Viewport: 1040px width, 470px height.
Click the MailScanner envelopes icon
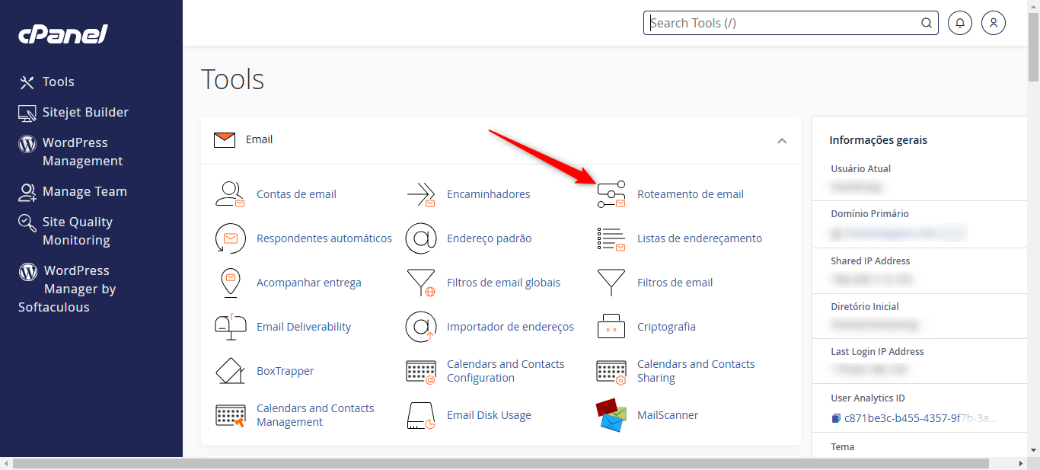(x=611, y=415)
